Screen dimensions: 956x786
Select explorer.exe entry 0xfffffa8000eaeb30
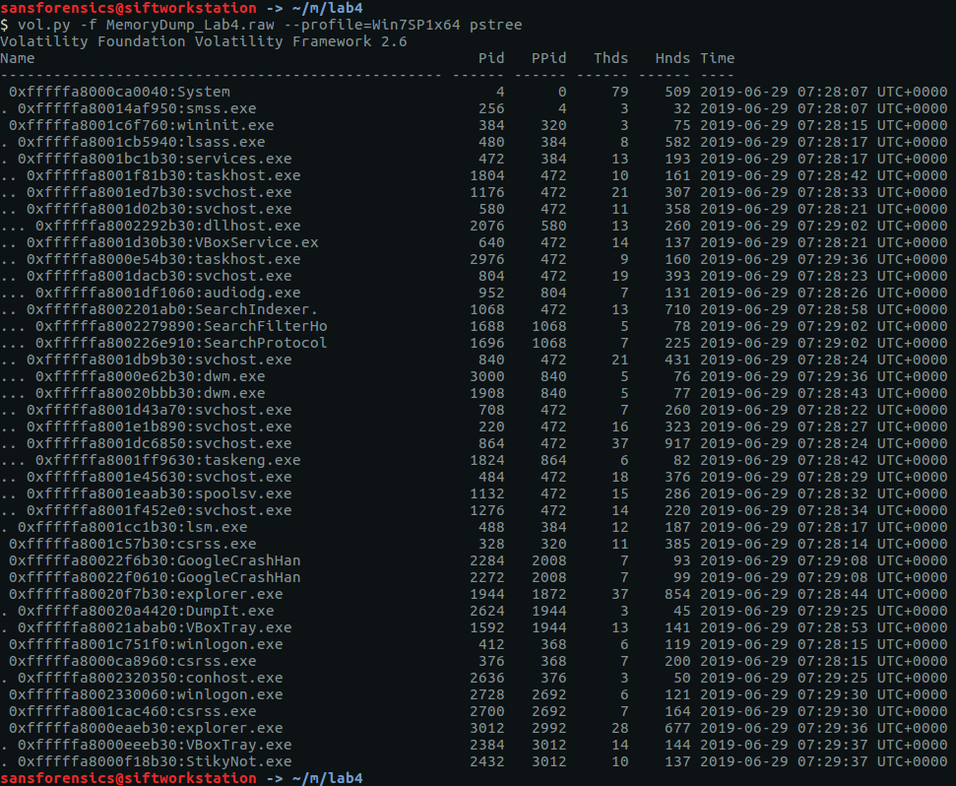[146, 728]
